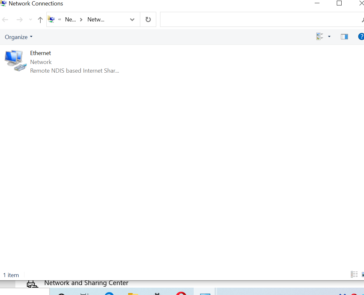This screenshot has height=295, width=364.
Task: Click in the search box field
Action: click(x=259, y=20)
